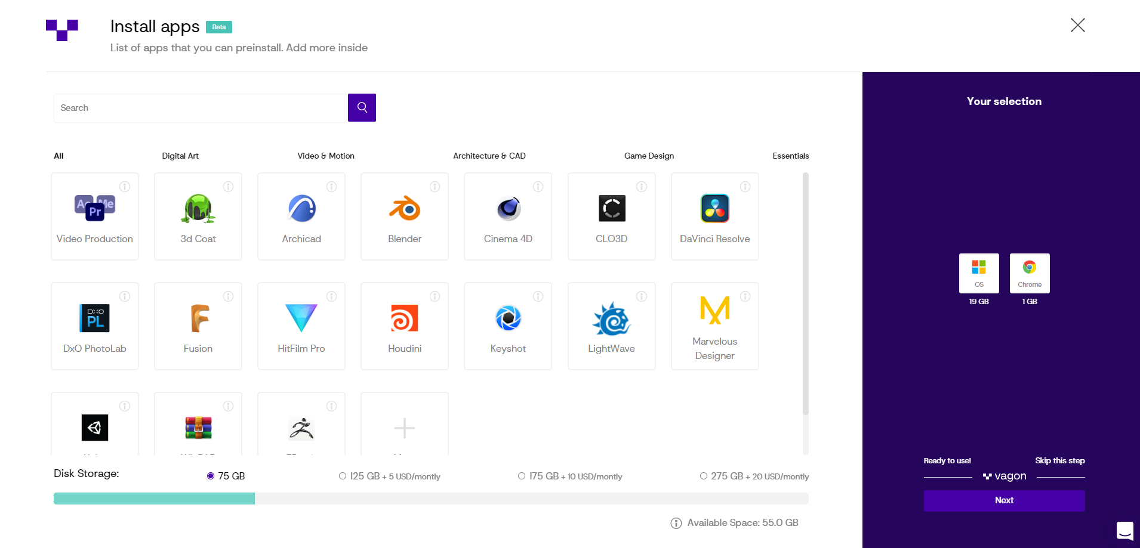
Task: Click the Next button
Action: [1005, 500]
